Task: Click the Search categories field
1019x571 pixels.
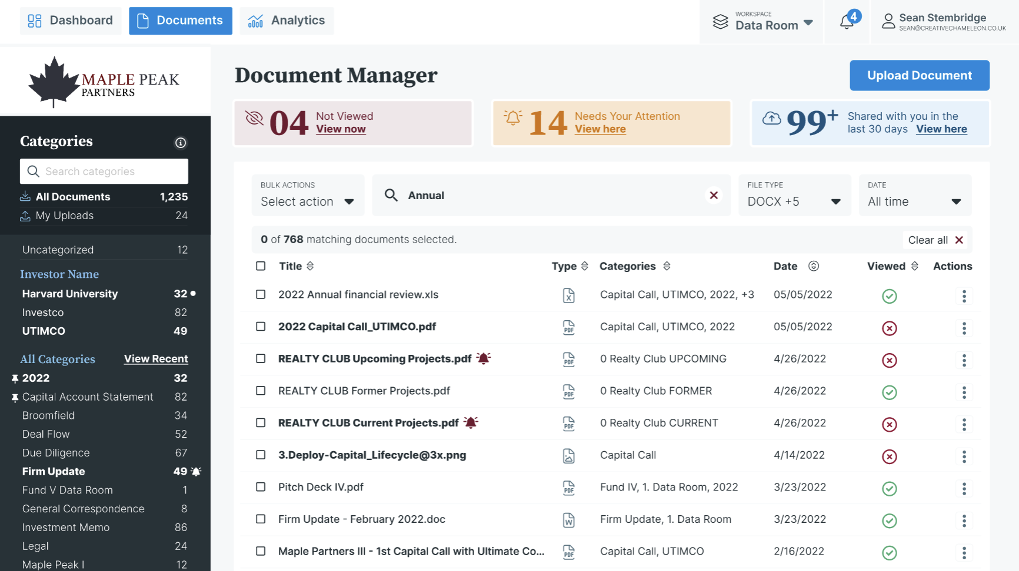Action: [104, 171]
